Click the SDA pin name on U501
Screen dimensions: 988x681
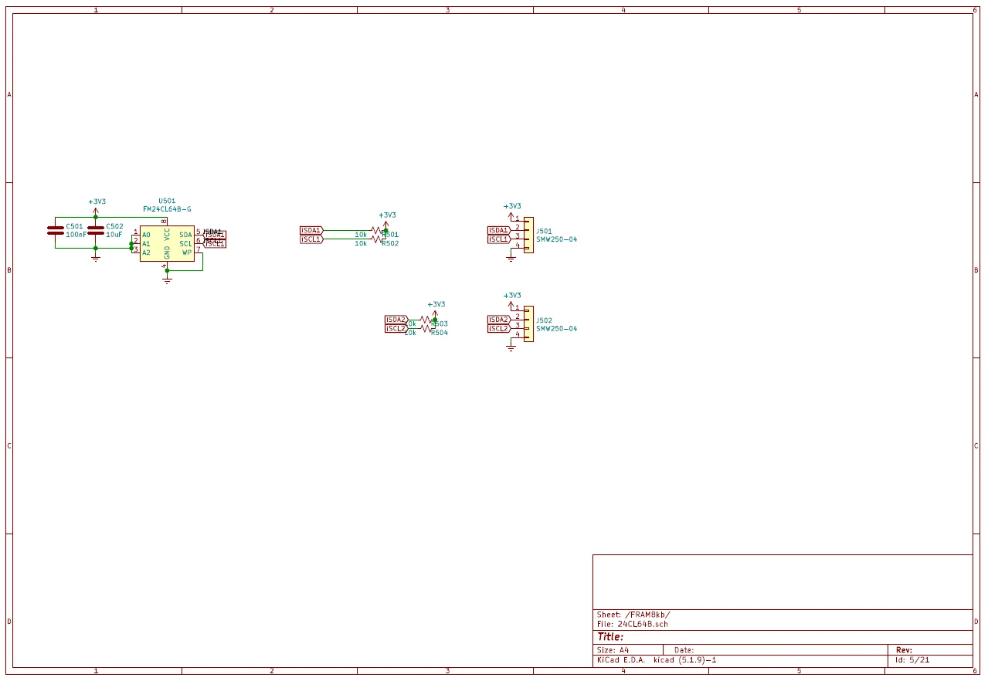point(185,235)
